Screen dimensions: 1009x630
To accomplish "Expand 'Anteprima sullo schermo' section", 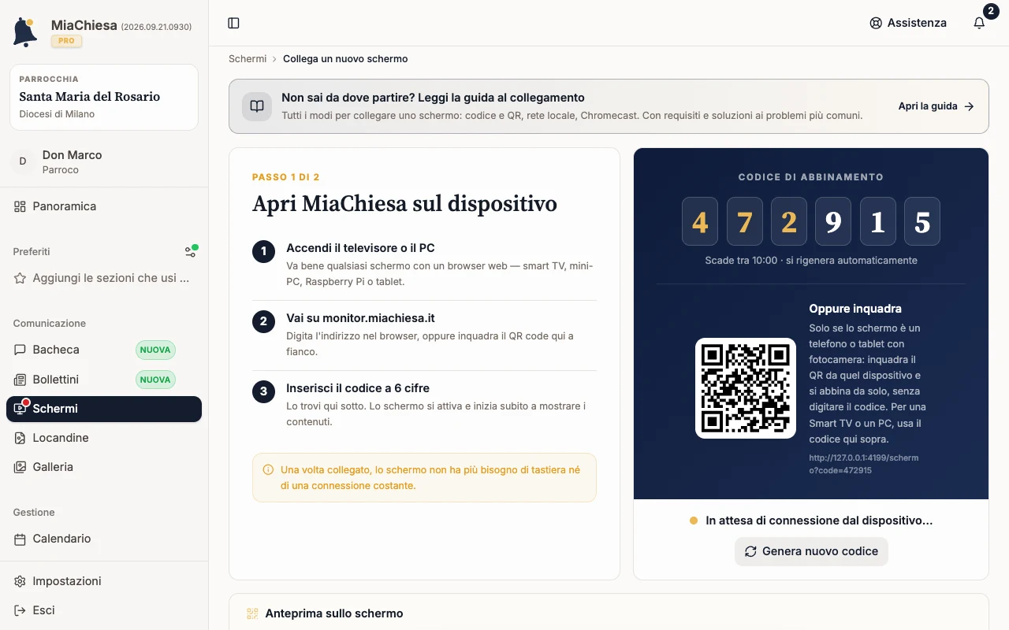I will [609, 613].
